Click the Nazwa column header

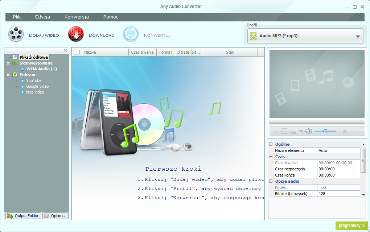tap(105, 52)
